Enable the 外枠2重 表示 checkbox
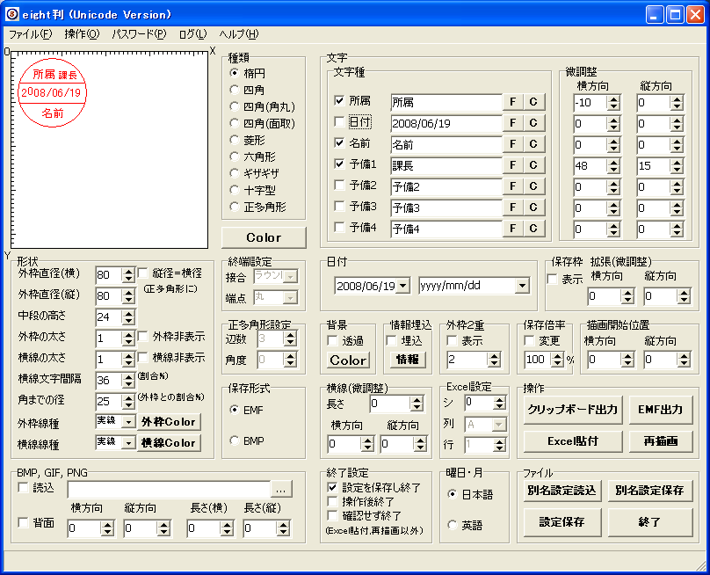The width and height of the screenshot is (710, 575). [x=452, y=340]
